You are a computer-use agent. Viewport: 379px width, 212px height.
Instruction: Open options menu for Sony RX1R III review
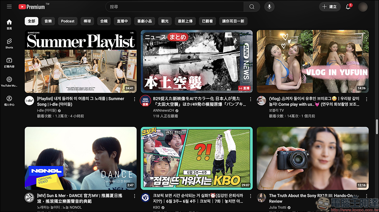point(366,196)
